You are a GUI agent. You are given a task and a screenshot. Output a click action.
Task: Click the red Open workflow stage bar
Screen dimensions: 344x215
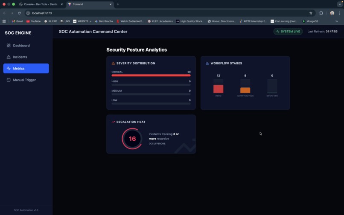[218, 89]
